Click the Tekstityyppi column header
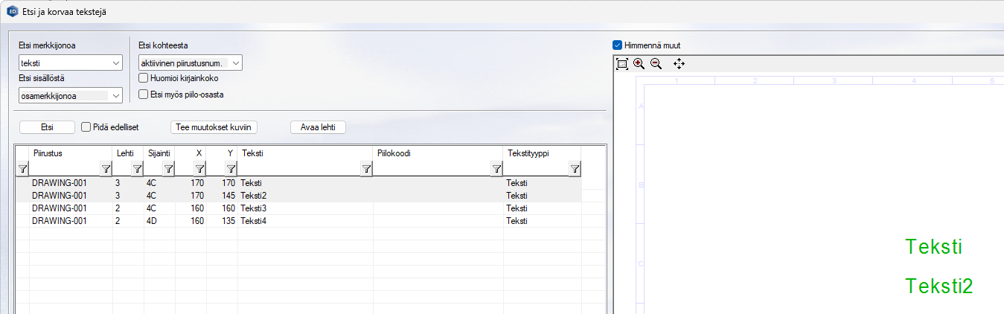 coord(542,153)
